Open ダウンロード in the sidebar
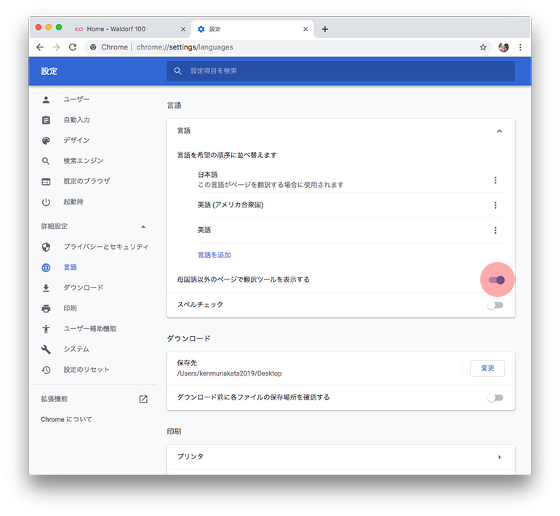Screen dimensions: 560x516 coord(83,287)
